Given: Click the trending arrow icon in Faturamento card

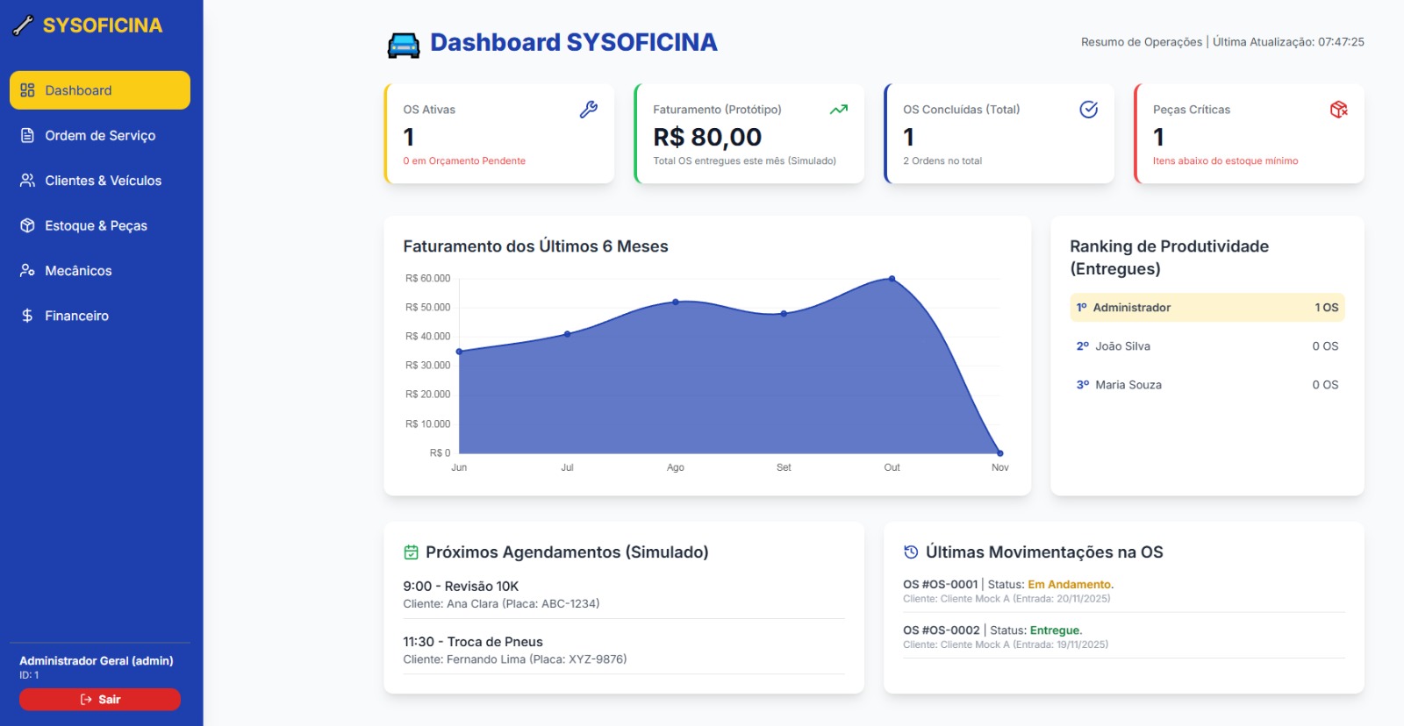Looking at the screenshot, I should (x=838, y=110).
